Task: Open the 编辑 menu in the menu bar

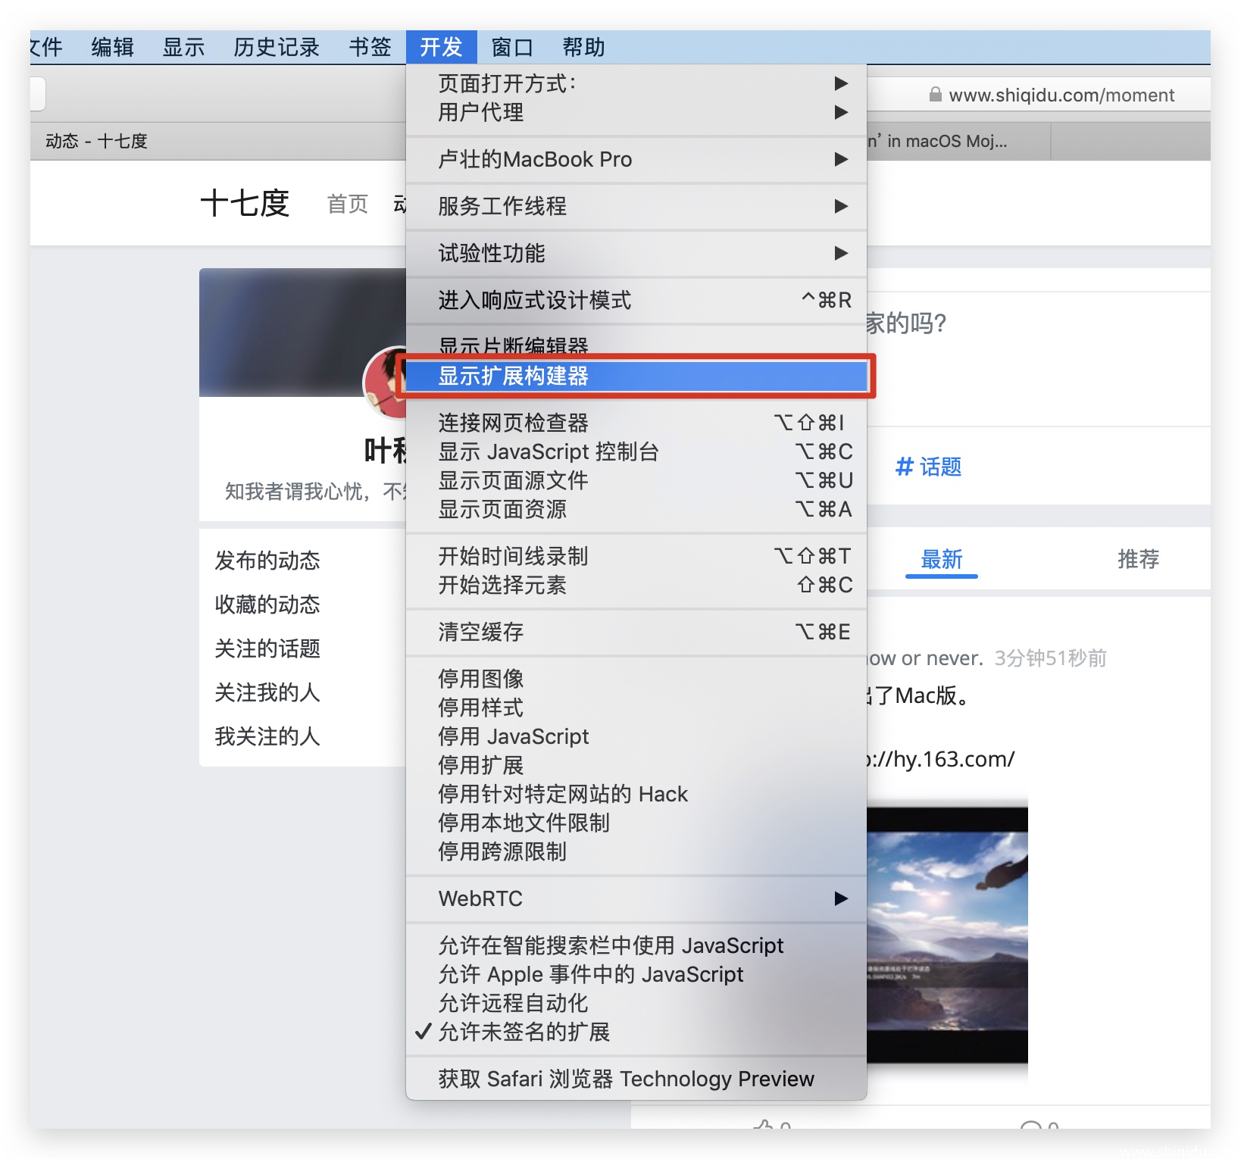Action: coord(112,47)
